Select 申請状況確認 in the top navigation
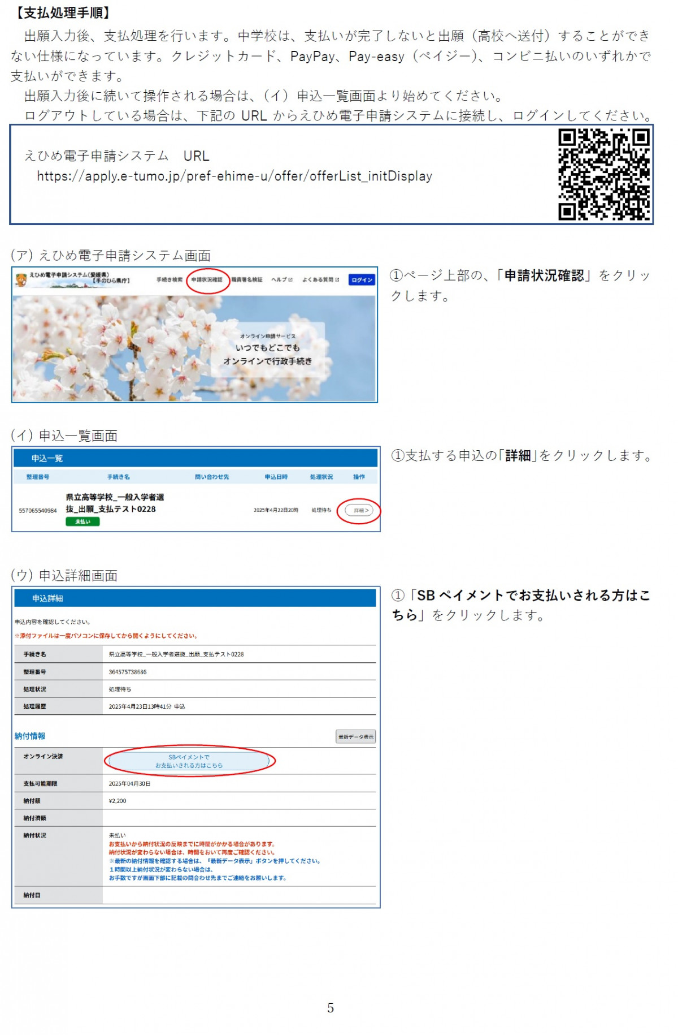 point(207,280)
